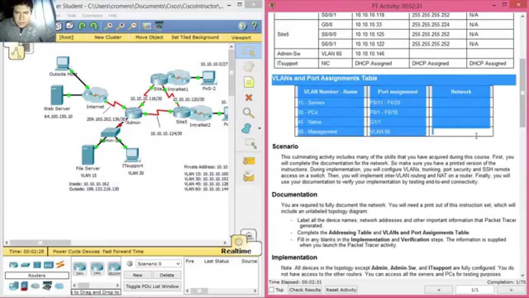Image resolution: width=529 pixels, height=298 pixels.
Task: Zoom out with third magnifier icon
Action: (x=132, y=26)
